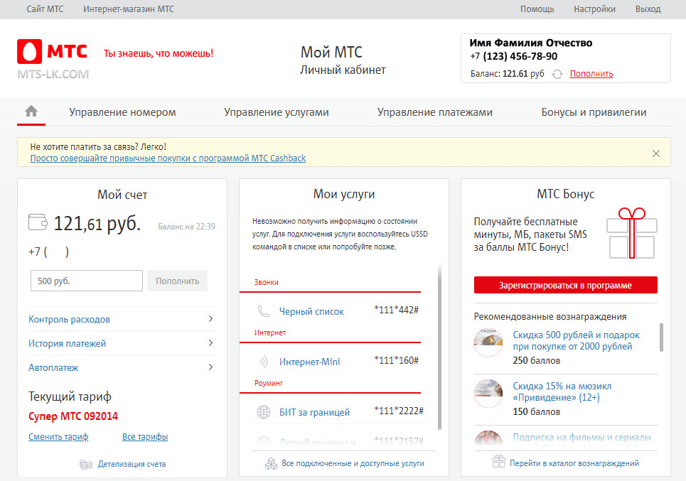This screenshot has width=686, height=481.
Task: Open the Бонусы и привилегии menu
Action: pyautogui.click(x=594, y=112)
